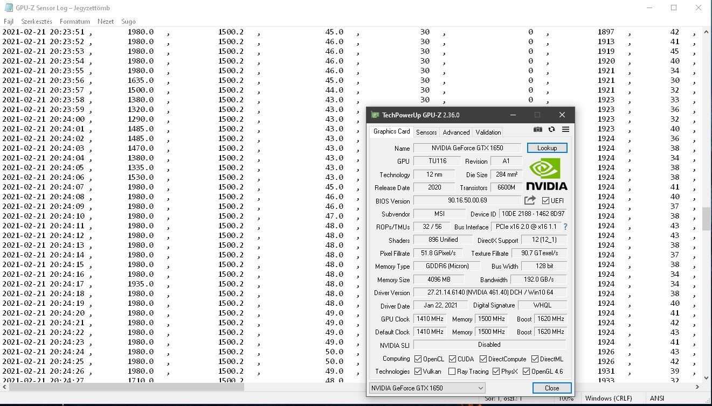Screen dimensions: 712x406
Task: Click the Digital Signature WHQL field
Action: click(542, 305)
